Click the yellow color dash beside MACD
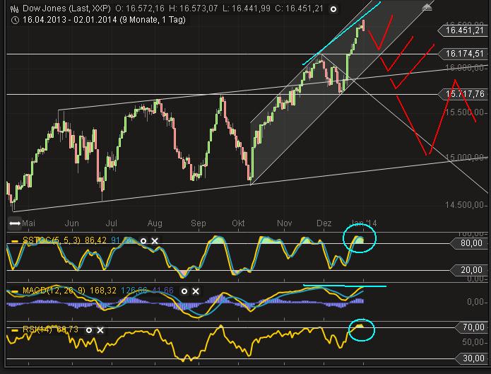Screen dimensions: 491x374 pyautogui.click(x=15, y=291)
